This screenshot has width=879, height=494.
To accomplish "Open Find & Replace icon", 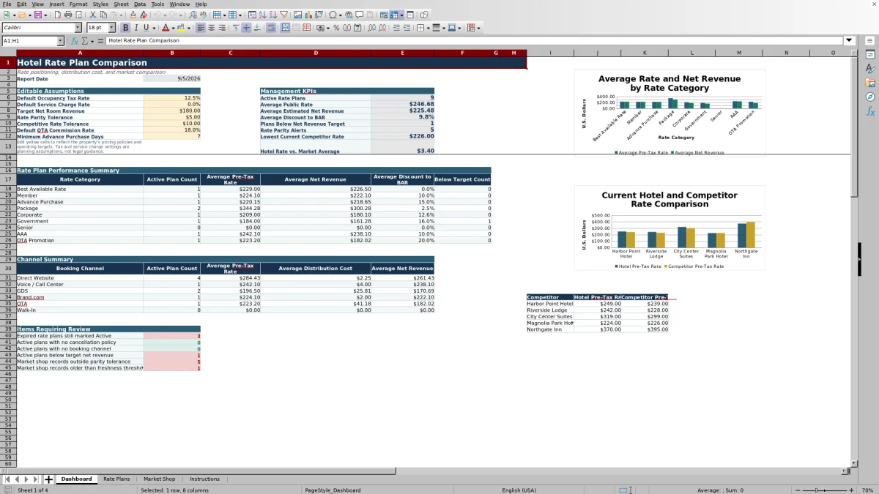I will click(193, 15).
